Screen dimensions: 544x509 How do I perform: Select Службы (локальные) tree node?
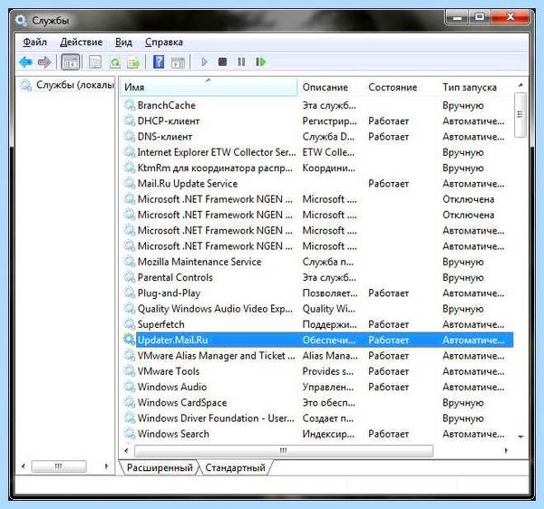coord(67,85)
